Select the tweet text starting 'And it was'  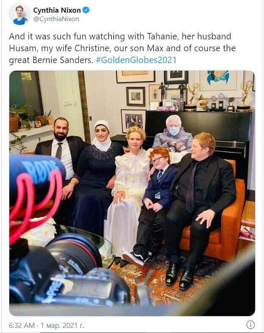click(x=122, y=48)
